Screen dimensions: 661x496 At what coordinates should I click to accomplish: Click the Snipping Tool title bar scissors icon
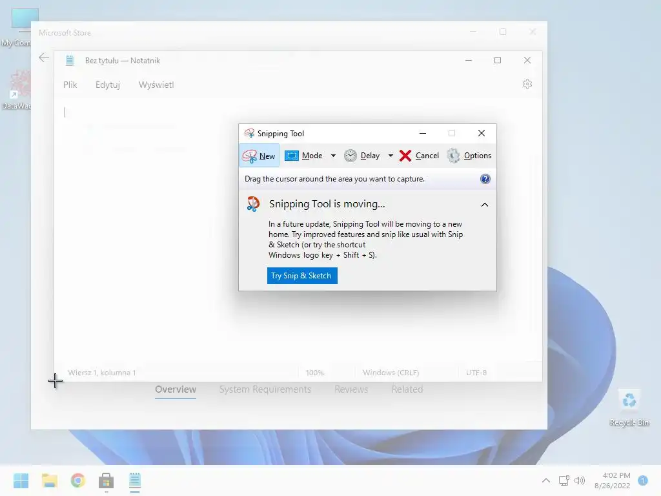(249, 133)
